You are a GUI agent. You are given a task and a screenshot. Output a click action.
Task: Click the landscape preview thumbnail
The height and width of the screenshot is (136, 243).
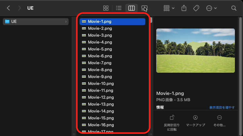[195, 50]
